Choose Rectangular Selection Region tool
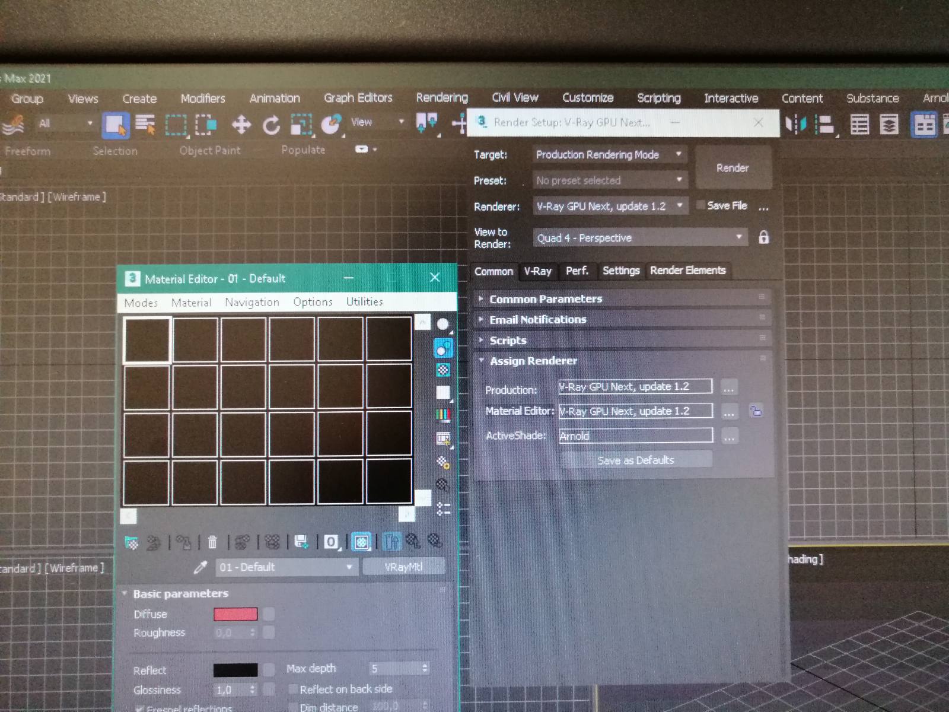Image resolution: width=949 pixels, height=712 pixels. tap(176, 125)
